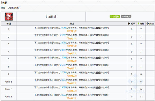The image size is (155, 101).
Task: Click the 270% value in level 7 description
Action: (63, 73)
